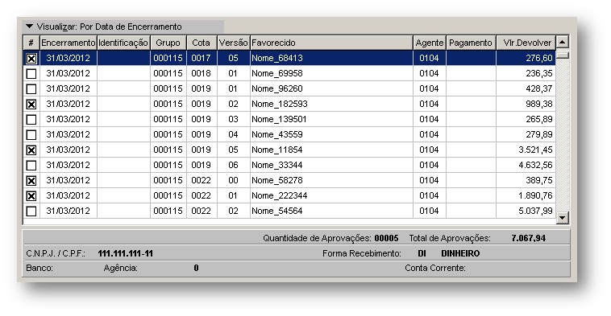Viewport: 611px width, 316px height.
Task: Select the Grupo column header
Action: coord(168,43)
